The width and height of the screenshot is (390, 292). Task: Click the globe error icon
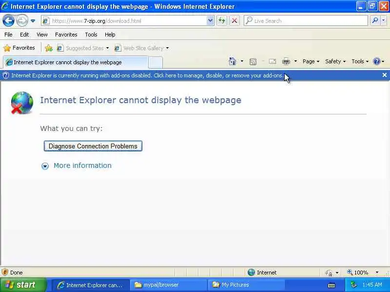tap(21, 103)
